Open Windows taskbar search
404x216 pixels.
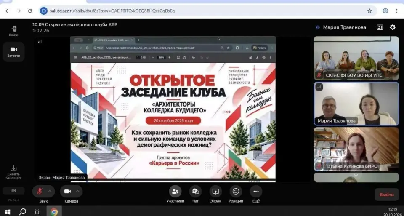pyautogui.click(x=22, y=212)
